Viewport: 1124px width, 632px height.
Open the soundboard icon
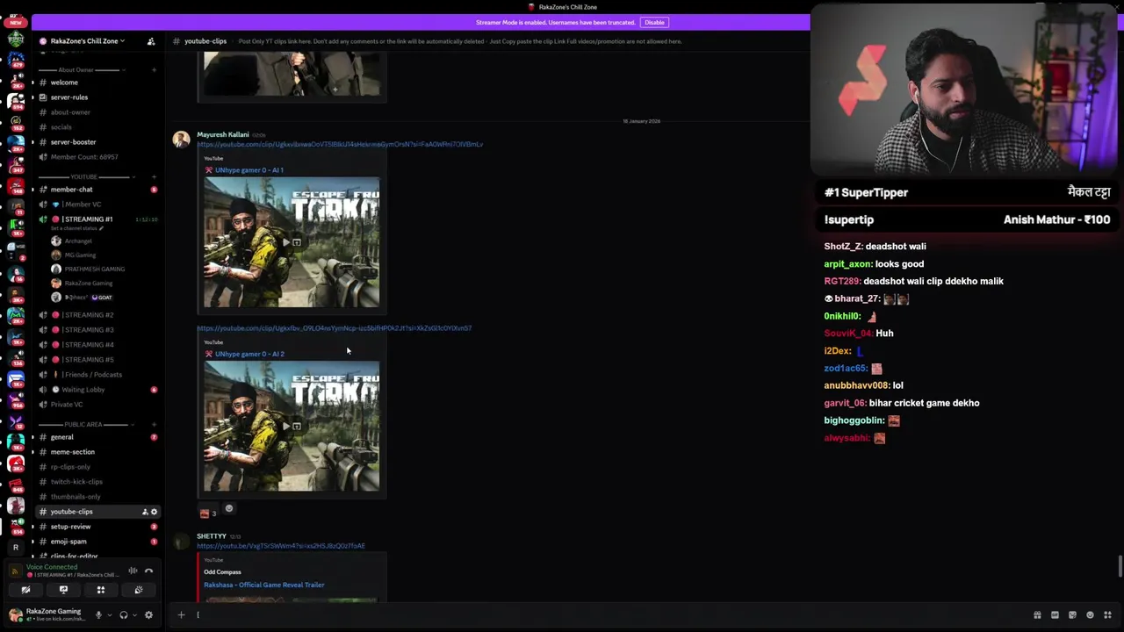tap(139, 590)
